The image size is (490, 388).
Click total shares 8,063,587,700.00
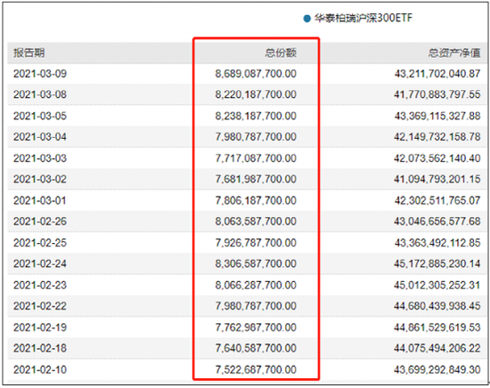pos(256,222)
